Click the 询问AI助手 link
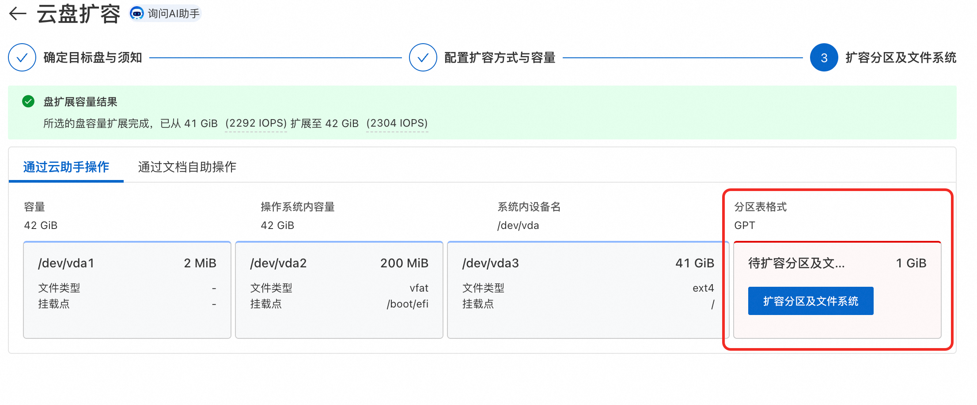The width and height of the screenshot is (977, 405). click(x=173, y=14)
